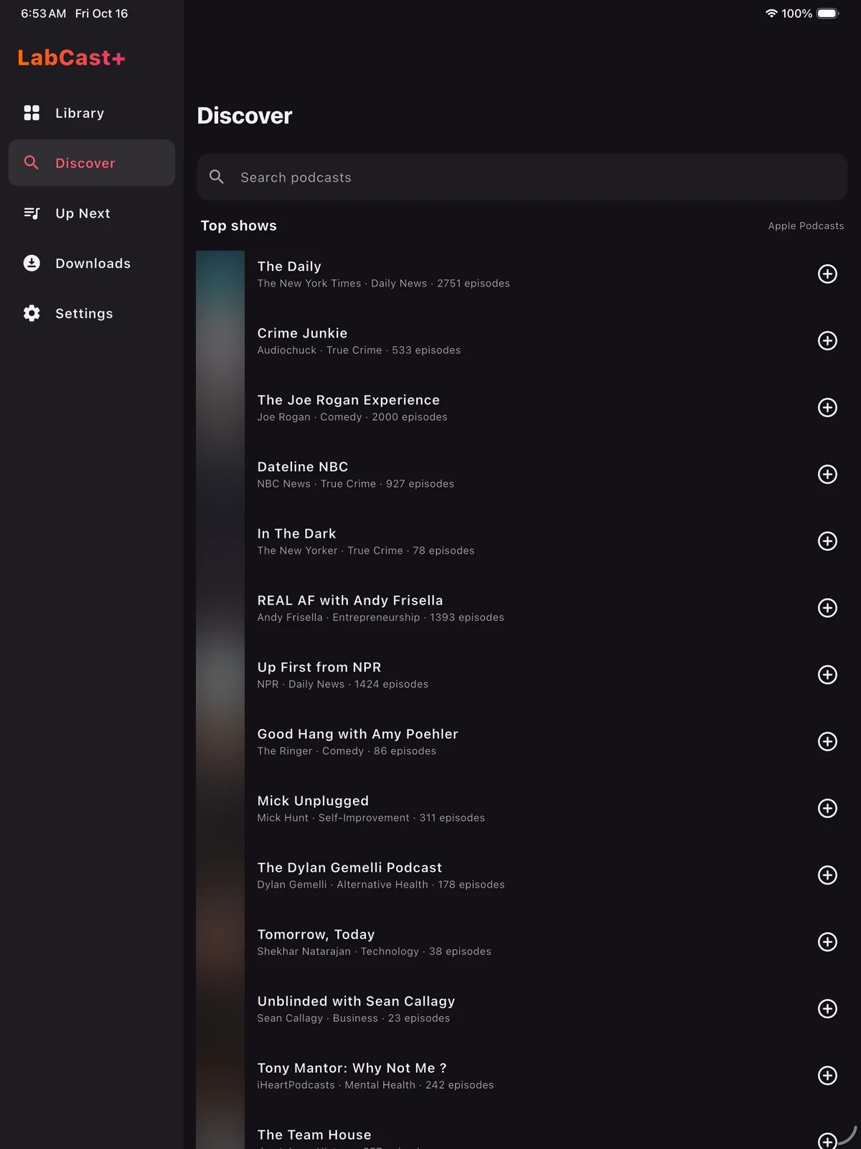The image size is (861, 1149).
Task: Check the battery status icon
Action: (x=827, y=14)
